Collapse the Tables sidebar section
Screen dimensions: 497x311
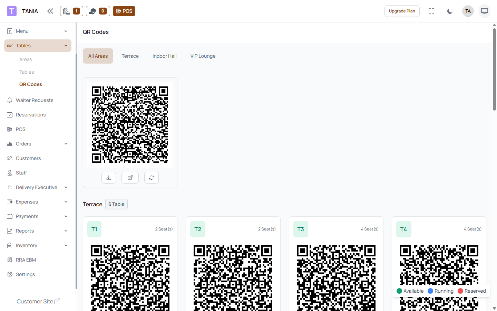pyautogui.click(x=38, y=46)
